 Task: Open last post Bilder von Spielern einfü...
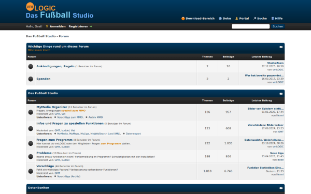click(265, 109)
